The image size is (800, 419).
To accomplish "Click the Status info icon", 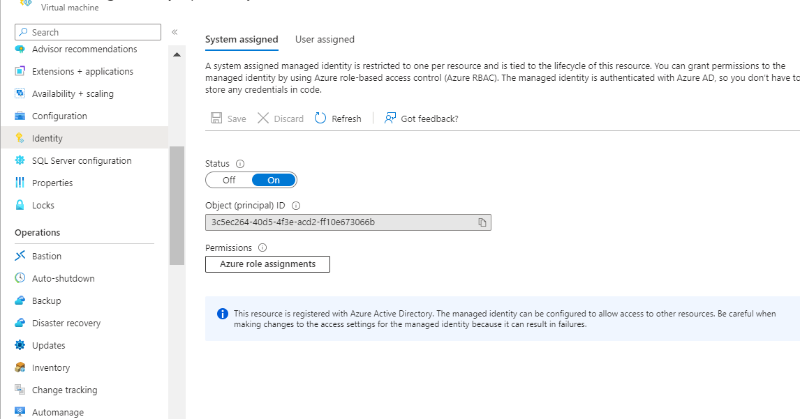I will (240, 164).
